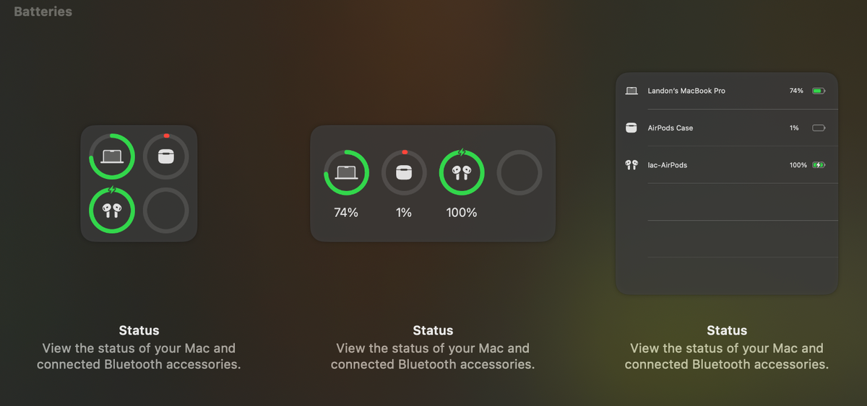
Task: Click charging battery icon next to 100%
Action: pos(819,165)
